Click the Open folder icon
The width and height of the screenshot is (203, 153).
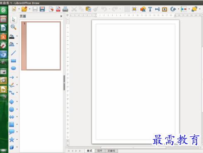click(24, 9)
